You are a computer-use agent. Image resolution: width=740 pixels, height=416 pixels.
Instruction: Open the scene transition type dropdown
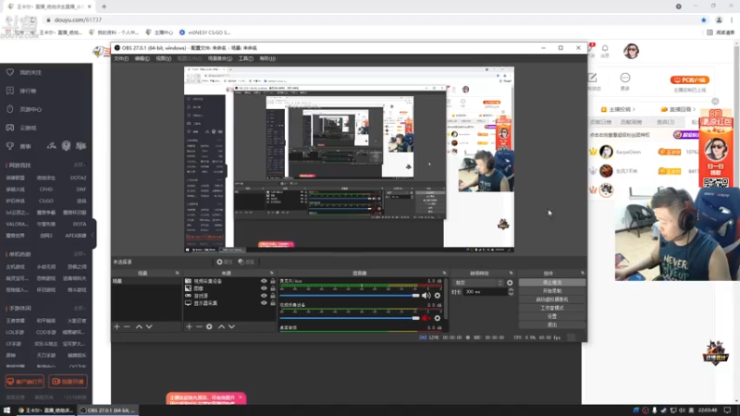click(x=478, y=283)
